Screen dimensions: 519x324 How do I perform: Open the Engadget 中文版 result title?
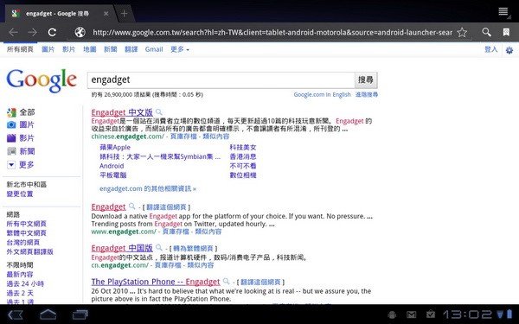click(122, 112)
